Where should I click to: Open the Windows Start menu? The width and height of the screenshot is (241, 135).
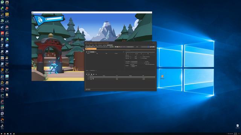click(x=2, y=134)
